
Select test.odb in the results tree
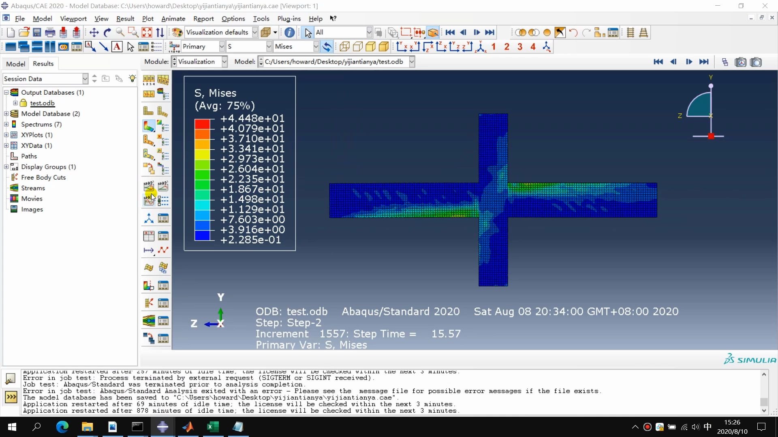pyautogui.click(x=42, y=103)
